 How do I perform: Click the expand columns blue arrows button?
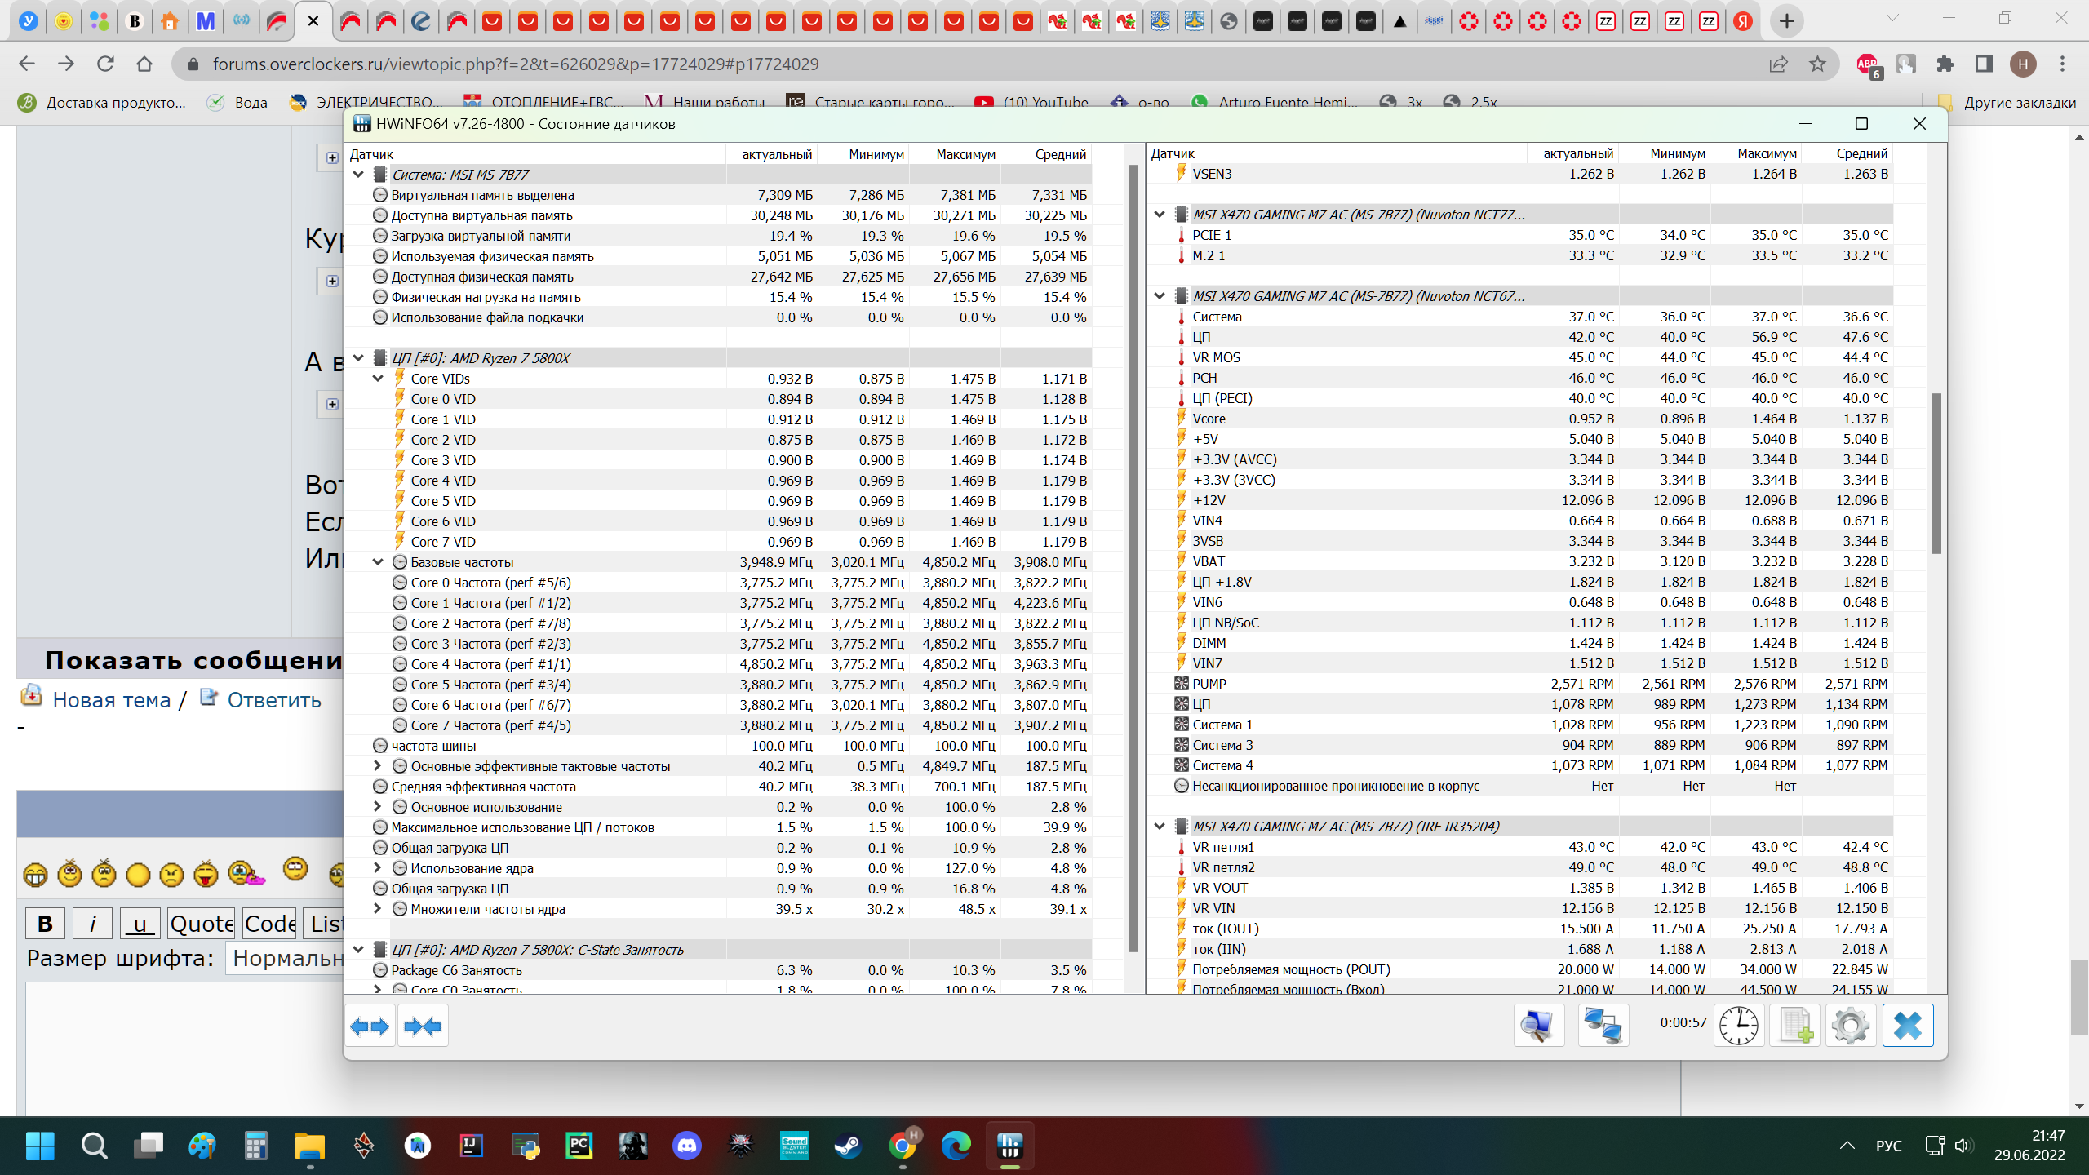coord(370,1026)
